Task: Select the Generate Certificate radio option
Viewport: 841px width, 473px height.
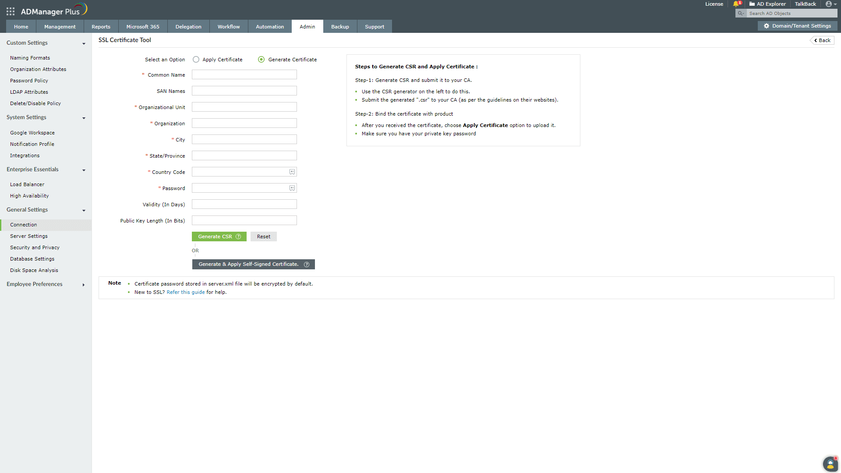Action: [261, 60]
